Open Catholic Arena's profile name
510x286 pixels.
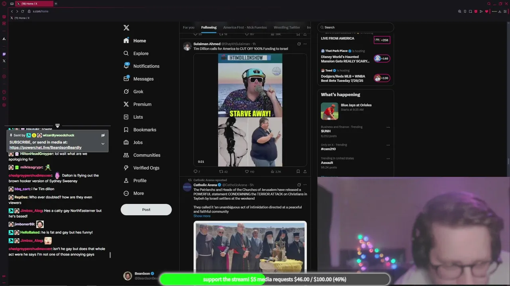click(x=205, y=185)
